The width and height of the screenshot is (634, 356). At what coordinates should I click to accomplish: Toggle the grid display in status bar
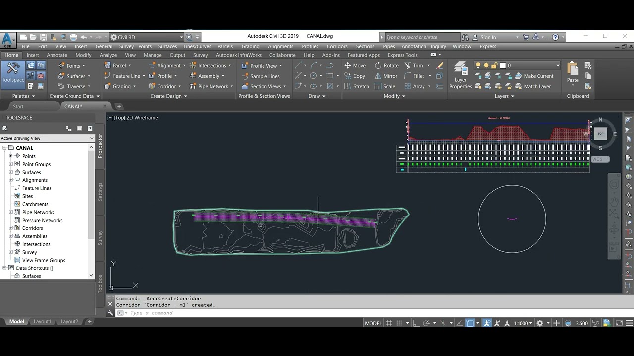[x=389, y=323]
